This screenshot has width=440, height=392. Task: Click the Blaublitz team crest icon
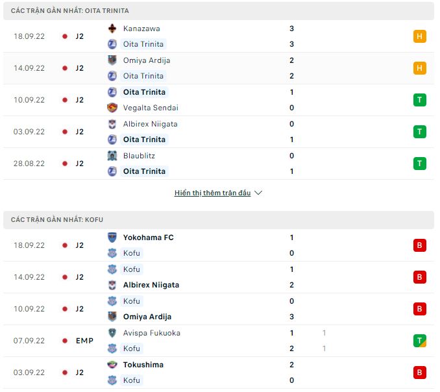coord(112,156)
